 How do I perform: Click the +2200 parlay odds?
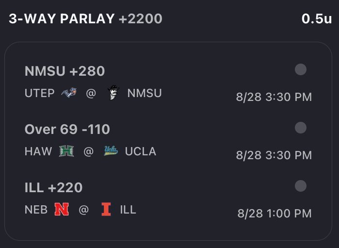140,18
